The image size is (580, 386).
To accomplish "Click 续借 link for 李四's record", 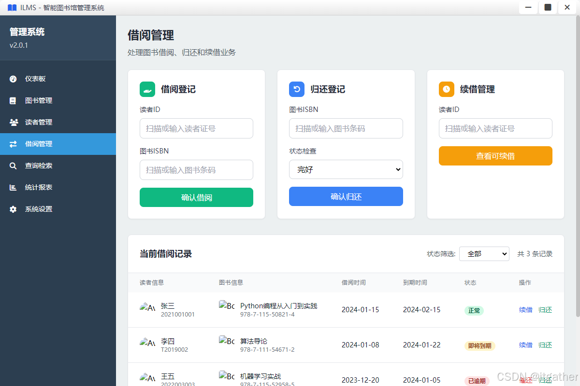I will tap(525, 345).
